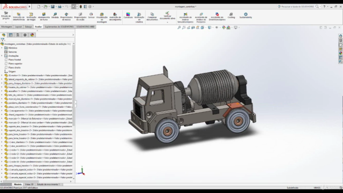Image resolution: width=343 pixels, height=193 pixels.
Task: Open DisplayManager color ball tab
Action: [32, 35]
